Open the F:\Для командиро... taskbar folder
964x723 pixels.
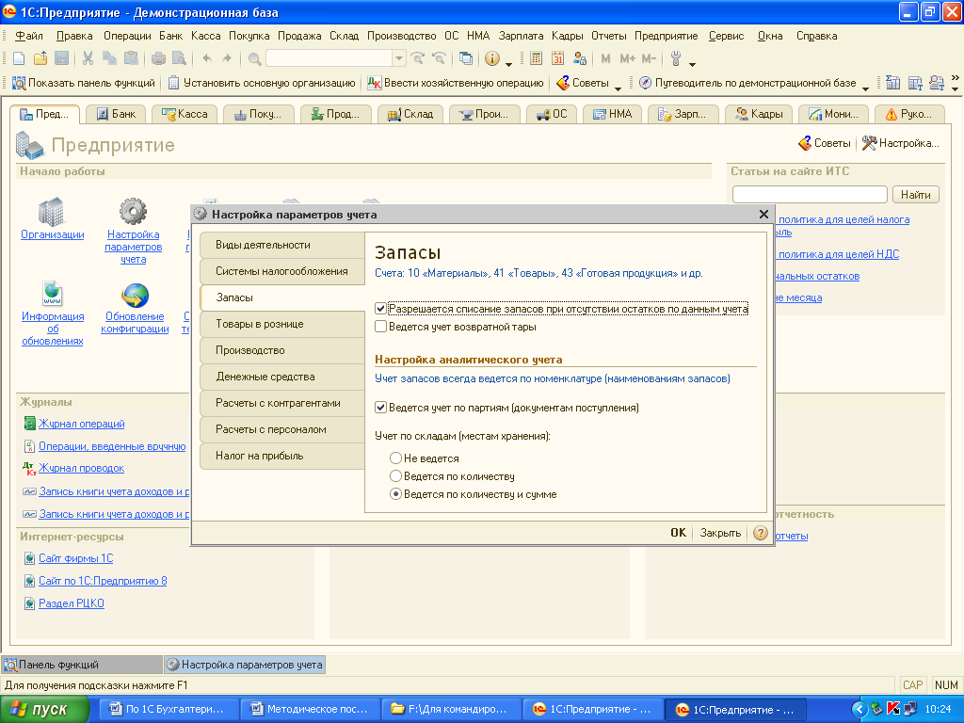click(x=451, y=710)
